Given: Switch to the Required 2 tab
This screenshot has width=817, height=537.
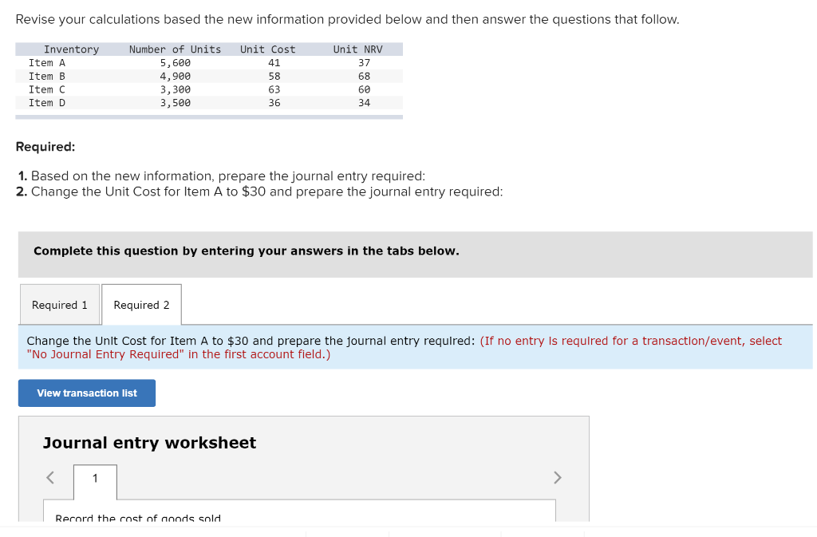Looking at the screenshot, I should tap(141, 304).
